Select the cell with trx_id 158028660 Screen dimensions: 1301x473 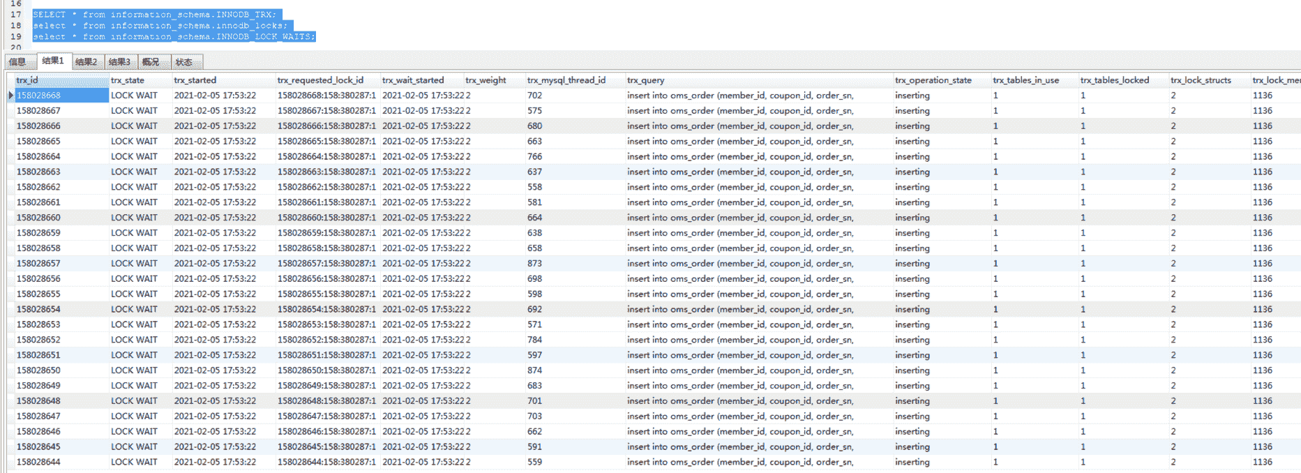(61, 218)
